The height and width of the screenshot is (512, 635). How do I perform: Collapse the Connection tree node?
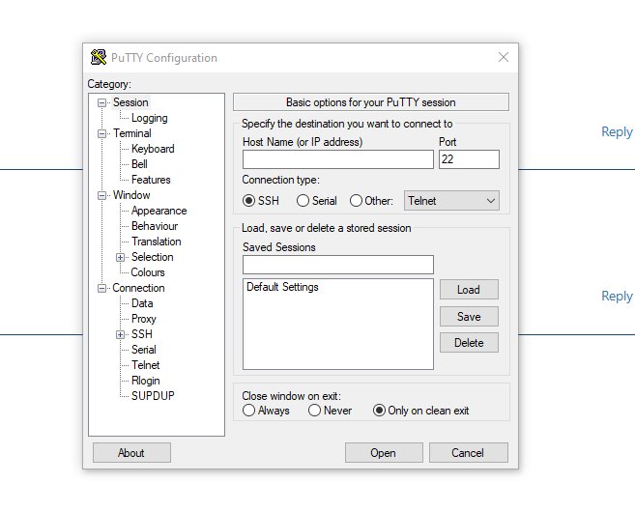(x=102, y=288)
